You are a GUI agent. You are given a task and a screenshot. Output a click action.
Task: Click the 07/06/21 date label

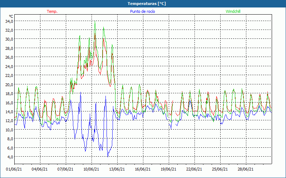65,169
